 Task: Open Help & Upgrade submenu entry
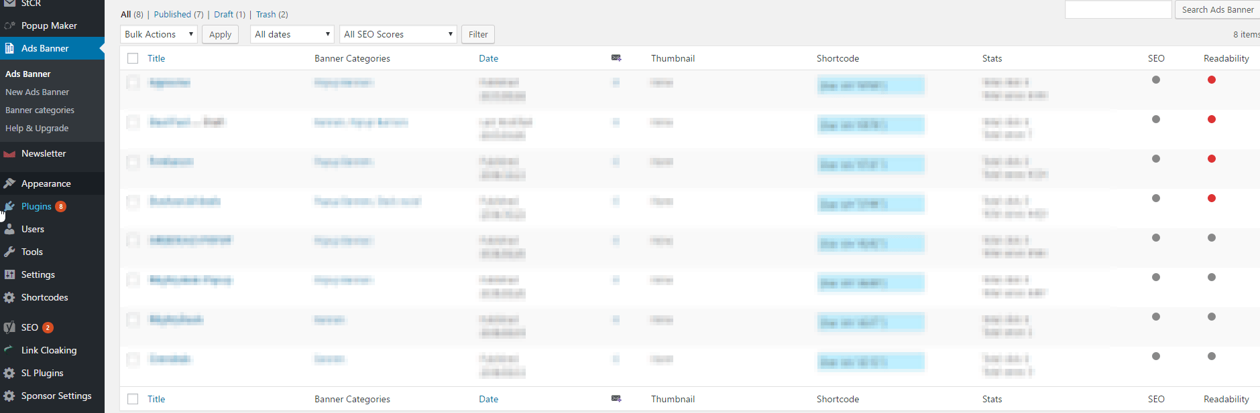tap(37, 128)
